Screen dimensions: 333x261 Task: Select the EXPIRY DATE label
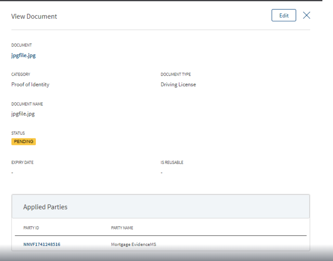coord(22,162)
